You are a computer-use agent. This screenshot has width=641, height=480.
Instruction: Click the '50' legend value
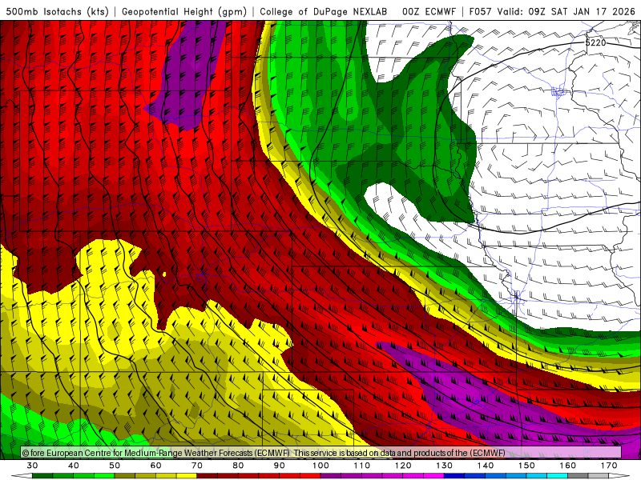click(115, 466)
